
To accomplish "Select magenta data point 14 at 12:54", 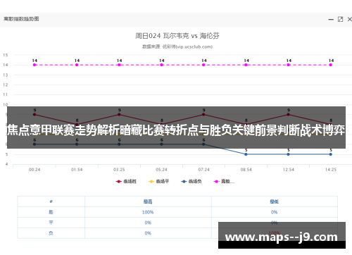I will coord(288,65).
